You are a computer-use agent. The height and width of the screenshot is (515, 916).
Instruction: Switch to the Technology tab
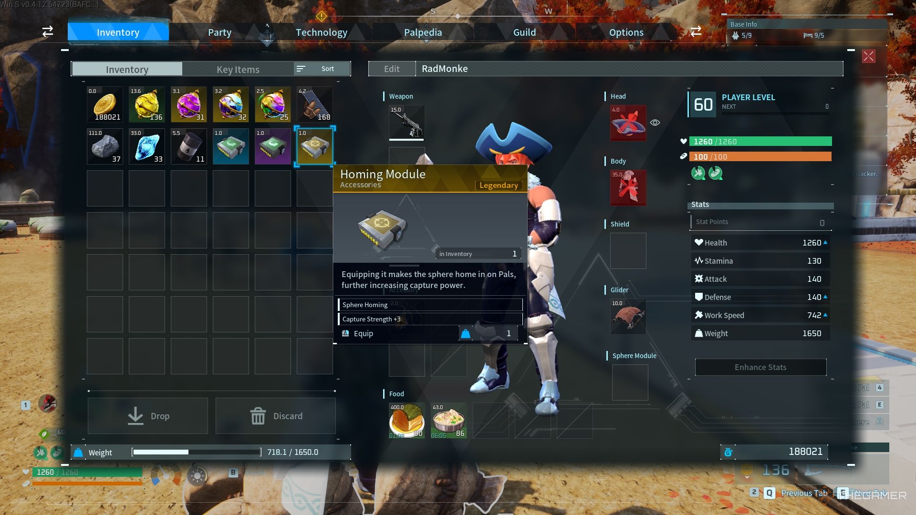[322, 32]
